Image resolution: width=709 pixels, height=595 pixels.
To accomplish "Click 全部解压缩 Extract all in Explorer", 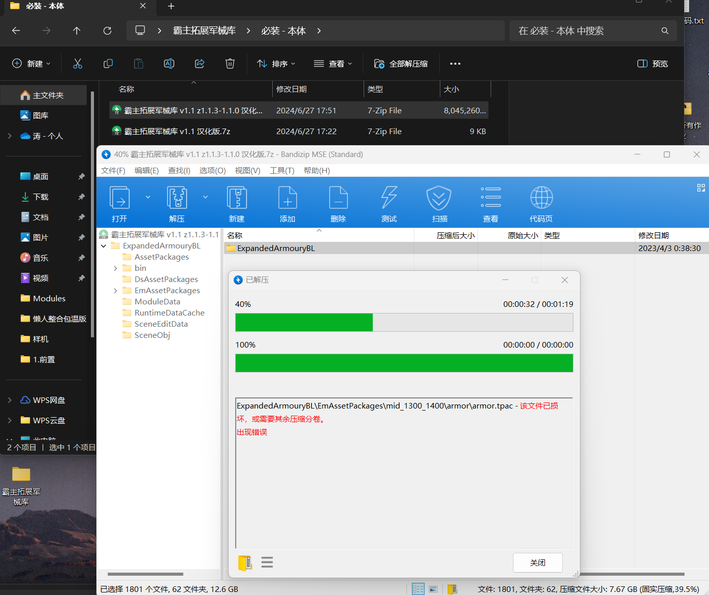I will 401,64.
